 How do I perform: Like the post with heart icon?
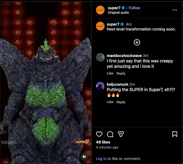(99, 134)
